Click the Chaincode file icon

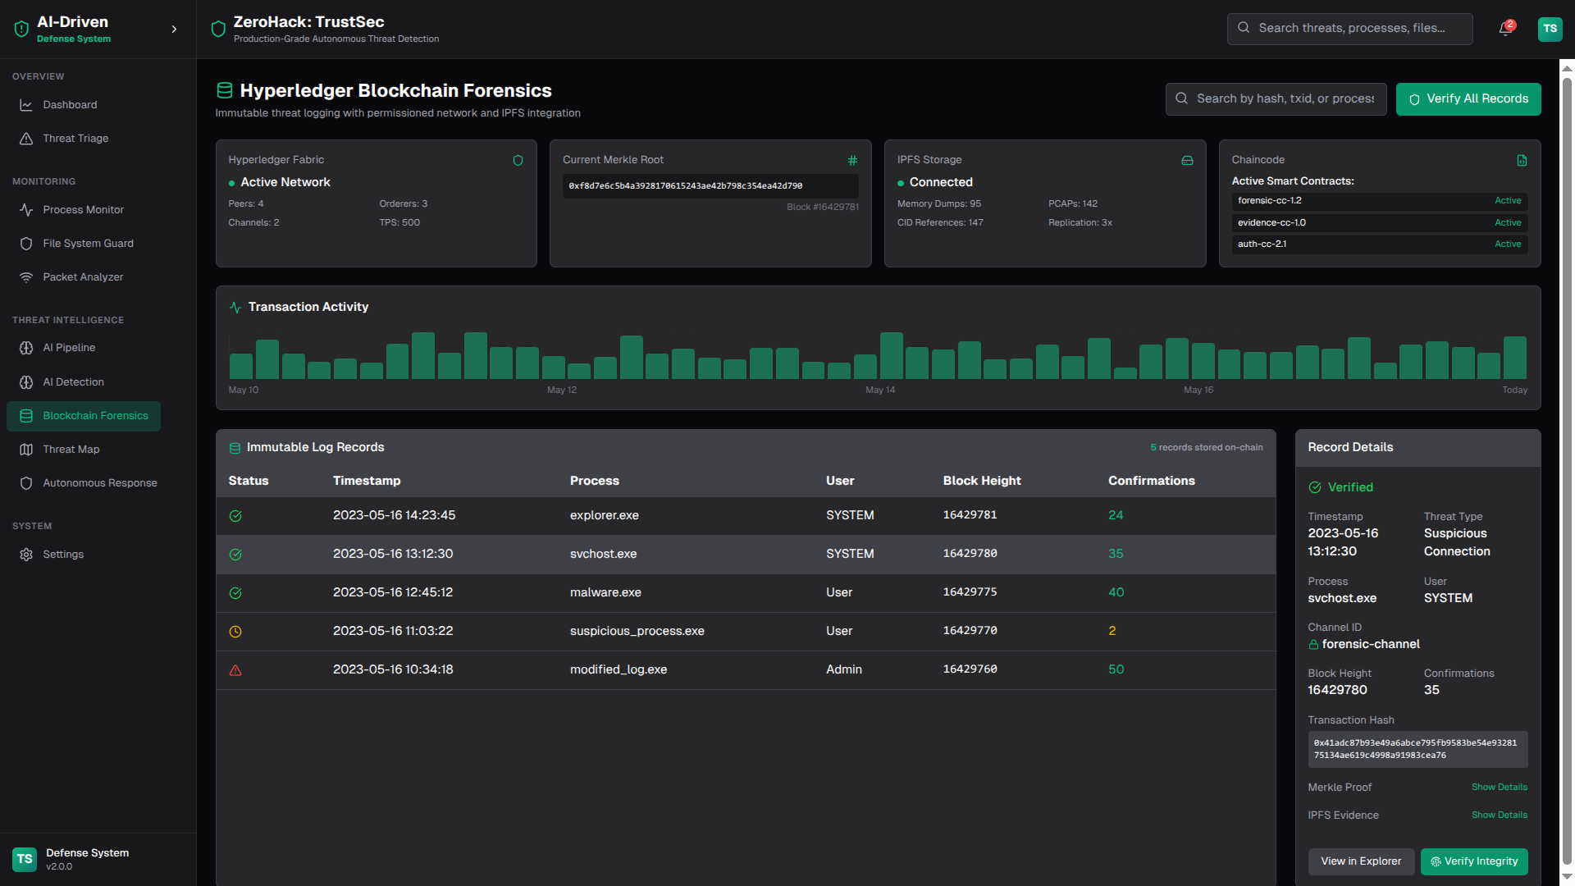(1522, 161)
